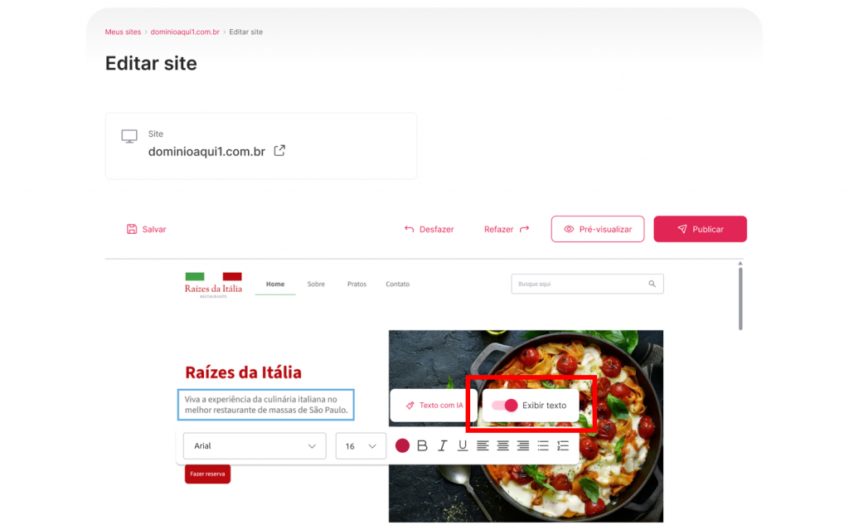The height and width of the screenshot is (530, 849).
Task: Italicize text using the I icon
Action: pyautogui.click(x=443, y=445)
